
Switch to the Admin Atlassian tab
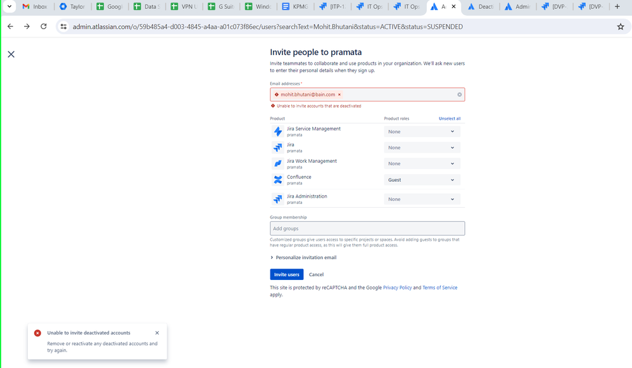tap(518, 6)
